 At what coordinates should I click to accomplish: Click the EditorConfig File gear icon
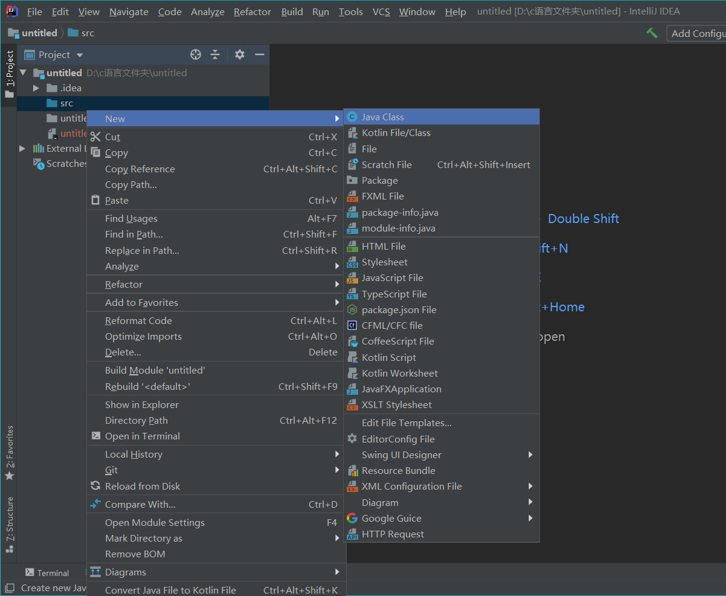(x=352, y=439)
